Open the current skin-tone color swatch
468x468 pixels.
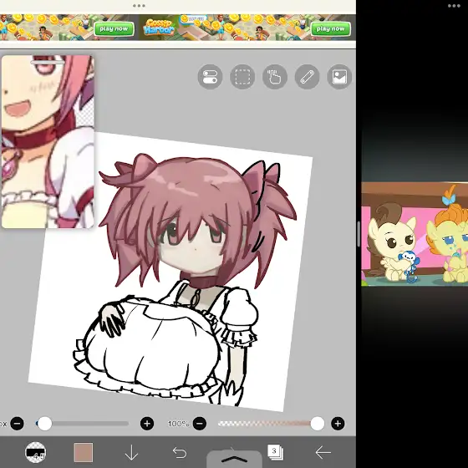click(84, 452)
